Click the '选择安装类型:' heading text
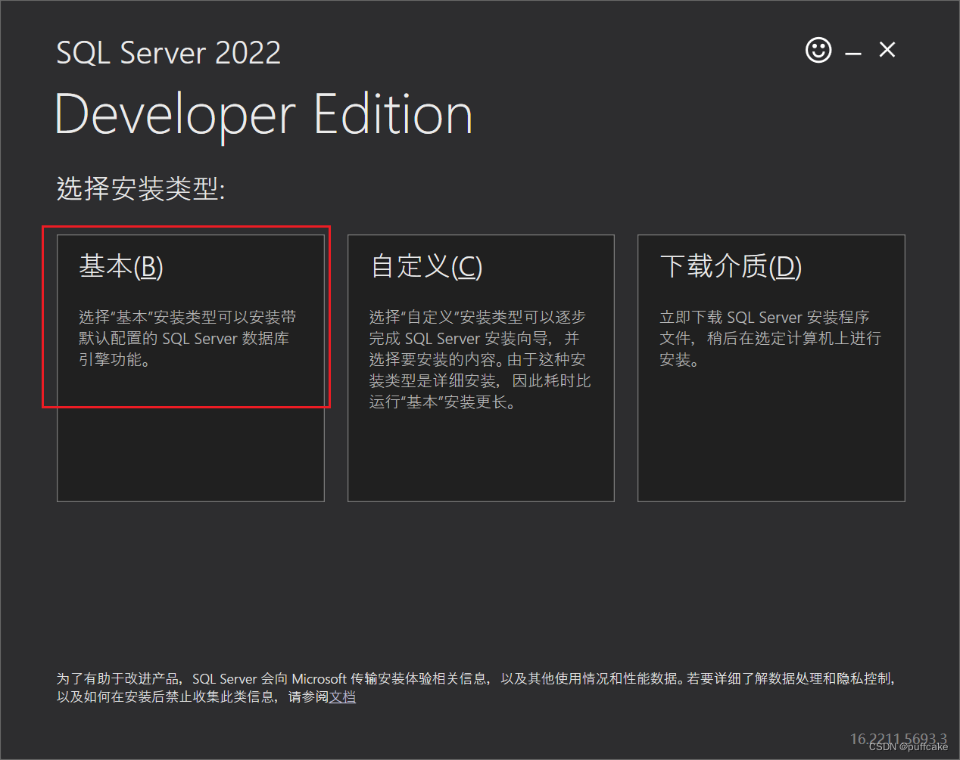 coord(141,188)
